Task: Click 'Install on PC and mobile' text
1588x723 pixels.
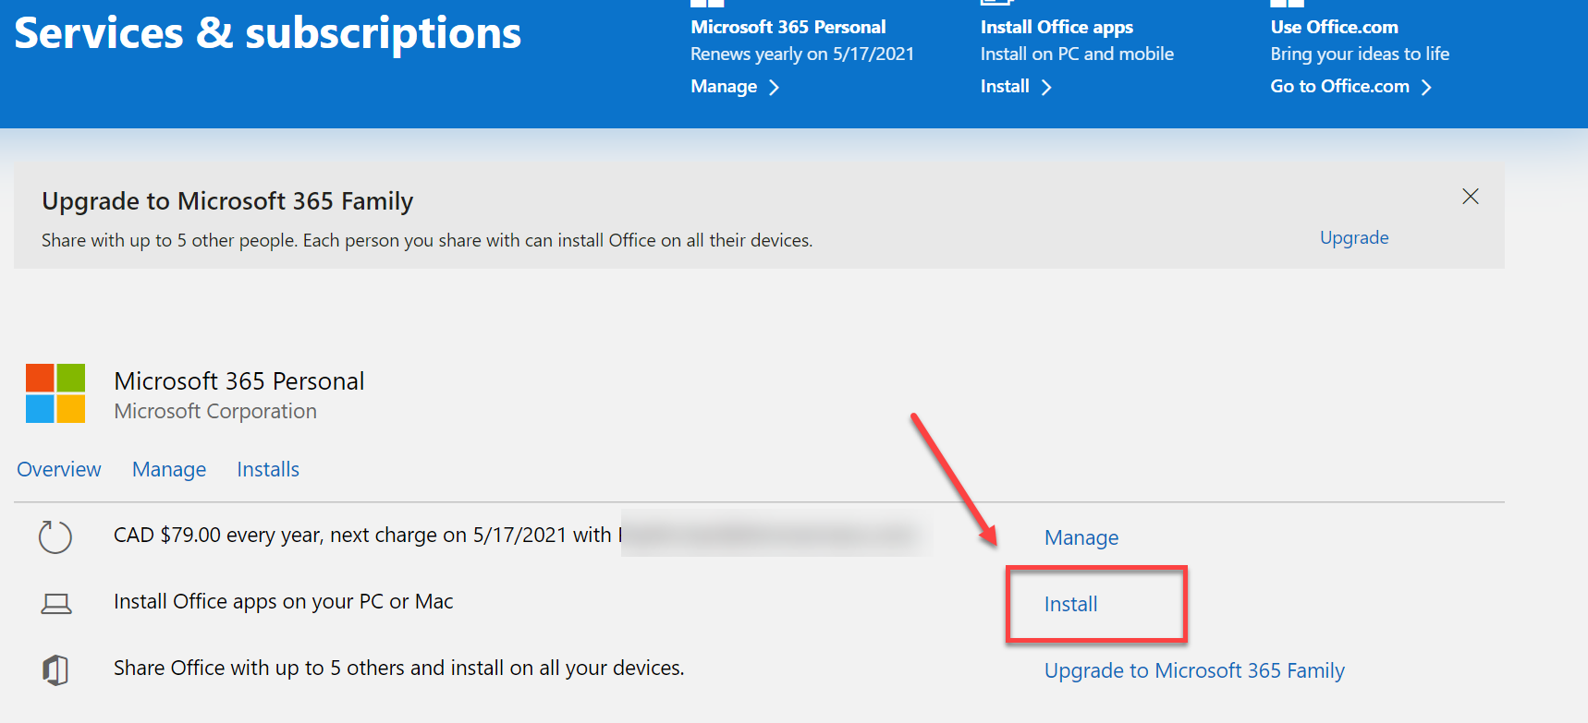Action: pos(1077,54)
